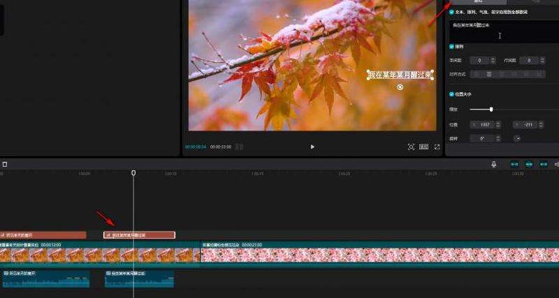The height and width of the screenshot is (298, 559).
Task: Open the full-screen preview icon
Action: pos(437,147)
